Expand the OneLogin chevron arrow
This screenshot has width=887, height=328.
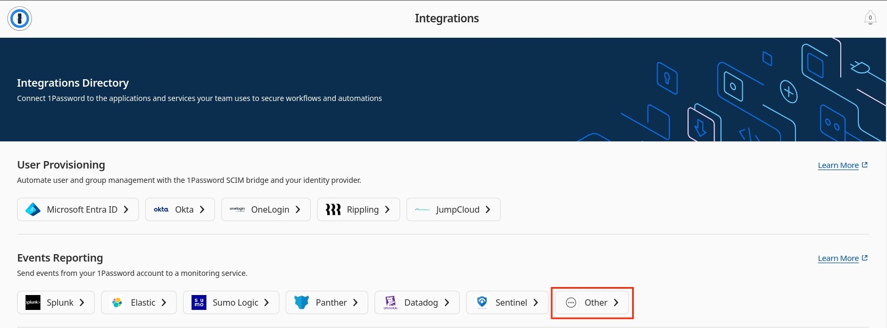click(298, 209)
